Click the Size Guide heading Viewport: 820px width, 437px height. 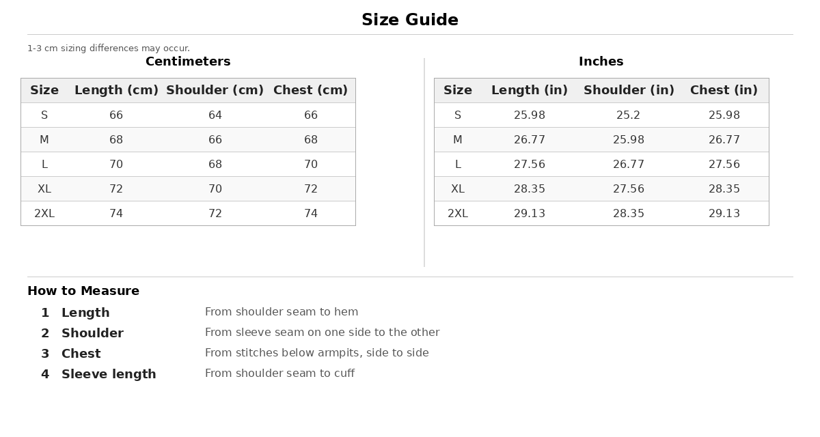pos(410,20)
